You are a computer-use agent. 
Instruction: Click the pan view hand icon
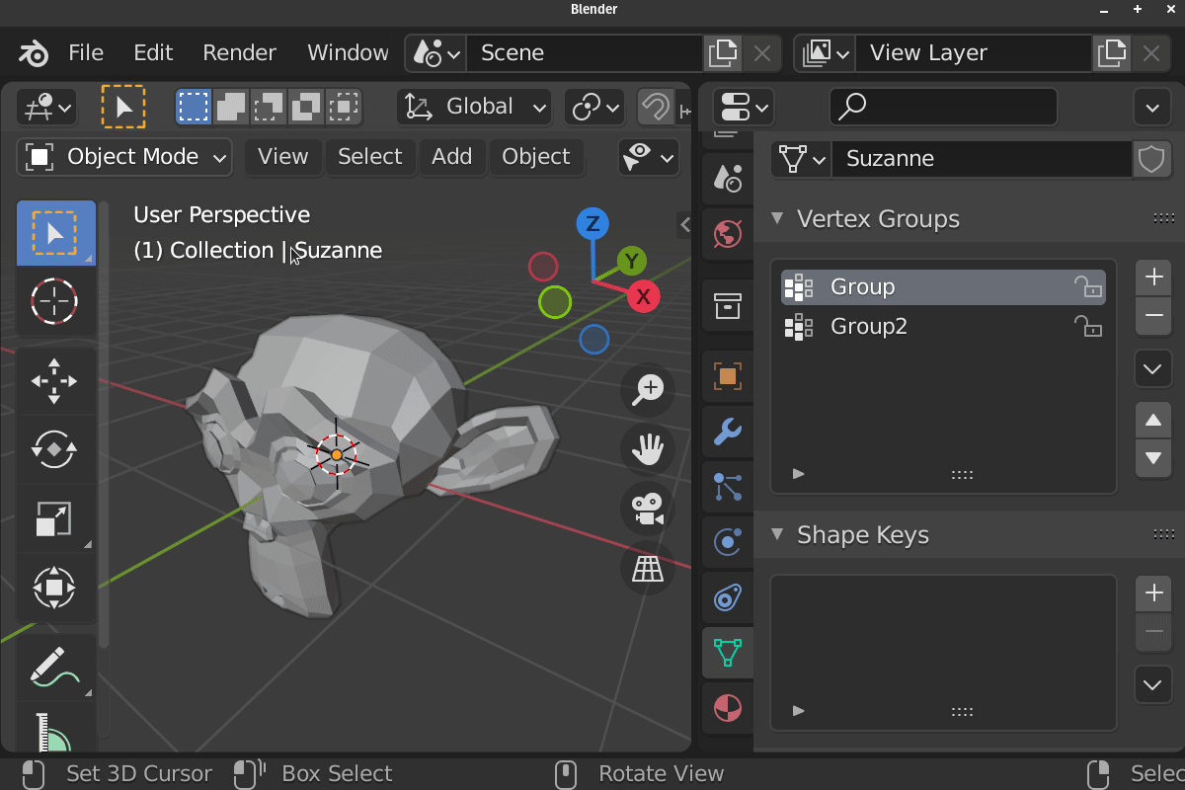click(x=648, y=450)
